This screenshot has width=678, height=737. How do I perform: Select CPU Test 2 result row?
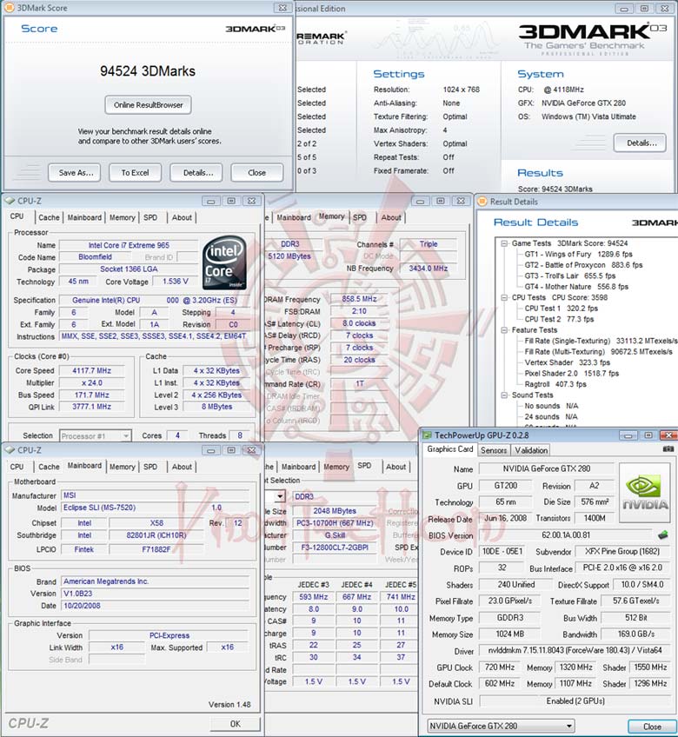coord(559,319)
